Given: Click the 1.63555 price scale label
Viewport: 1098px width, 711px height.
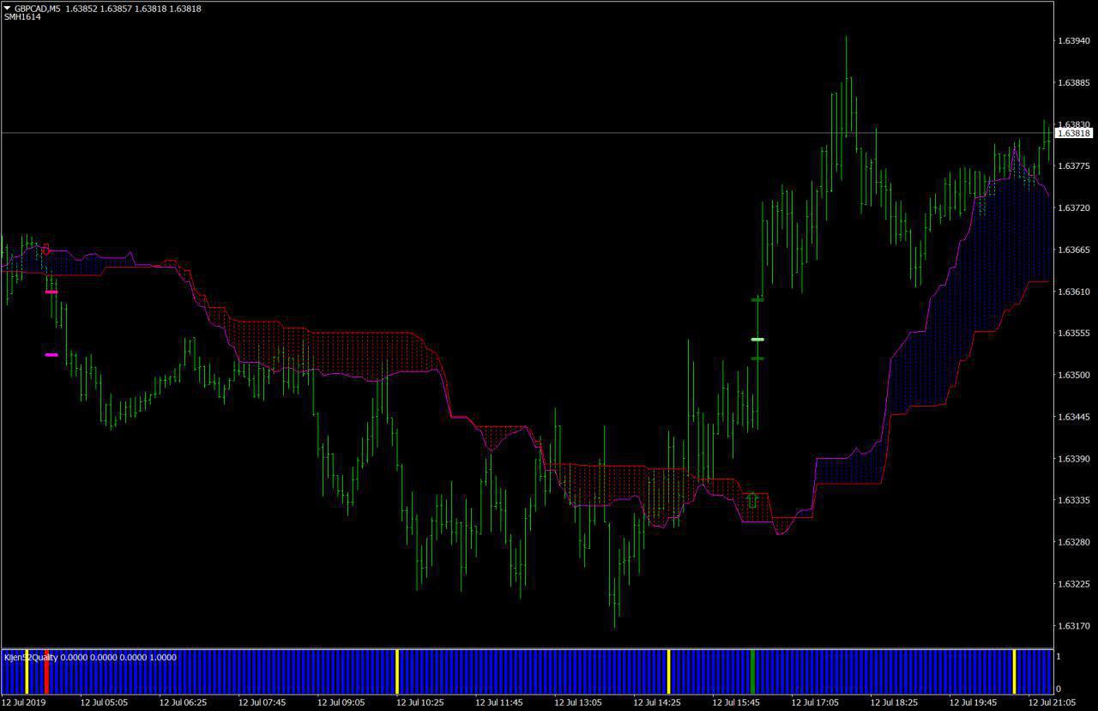Looking at the screenshot, I should pyautogui.click(x=1074, y=333).
